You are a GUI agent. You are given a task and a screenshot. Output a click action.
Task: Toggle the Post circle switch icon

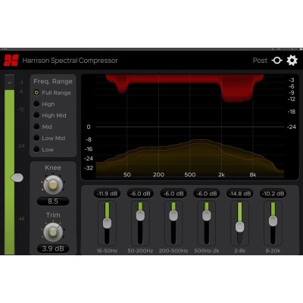tap(276, 61)
